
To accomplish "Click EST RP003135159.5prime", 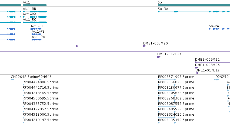I will coord(176,120).
